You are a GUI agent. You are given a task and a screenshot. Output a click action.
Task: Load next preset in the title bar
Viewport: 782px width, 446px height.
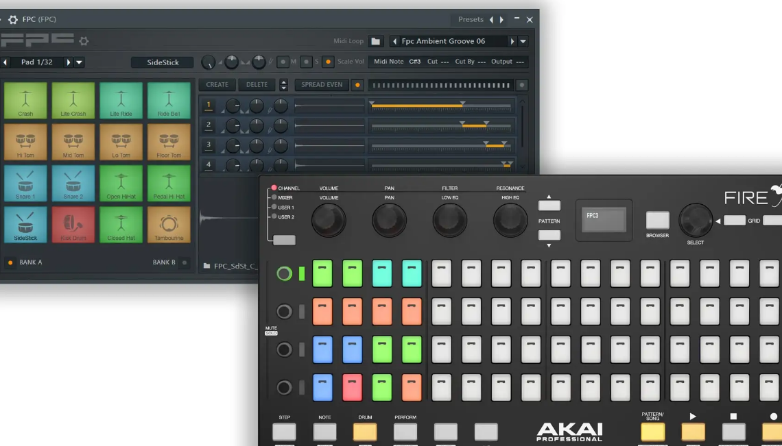pos(501,19)
